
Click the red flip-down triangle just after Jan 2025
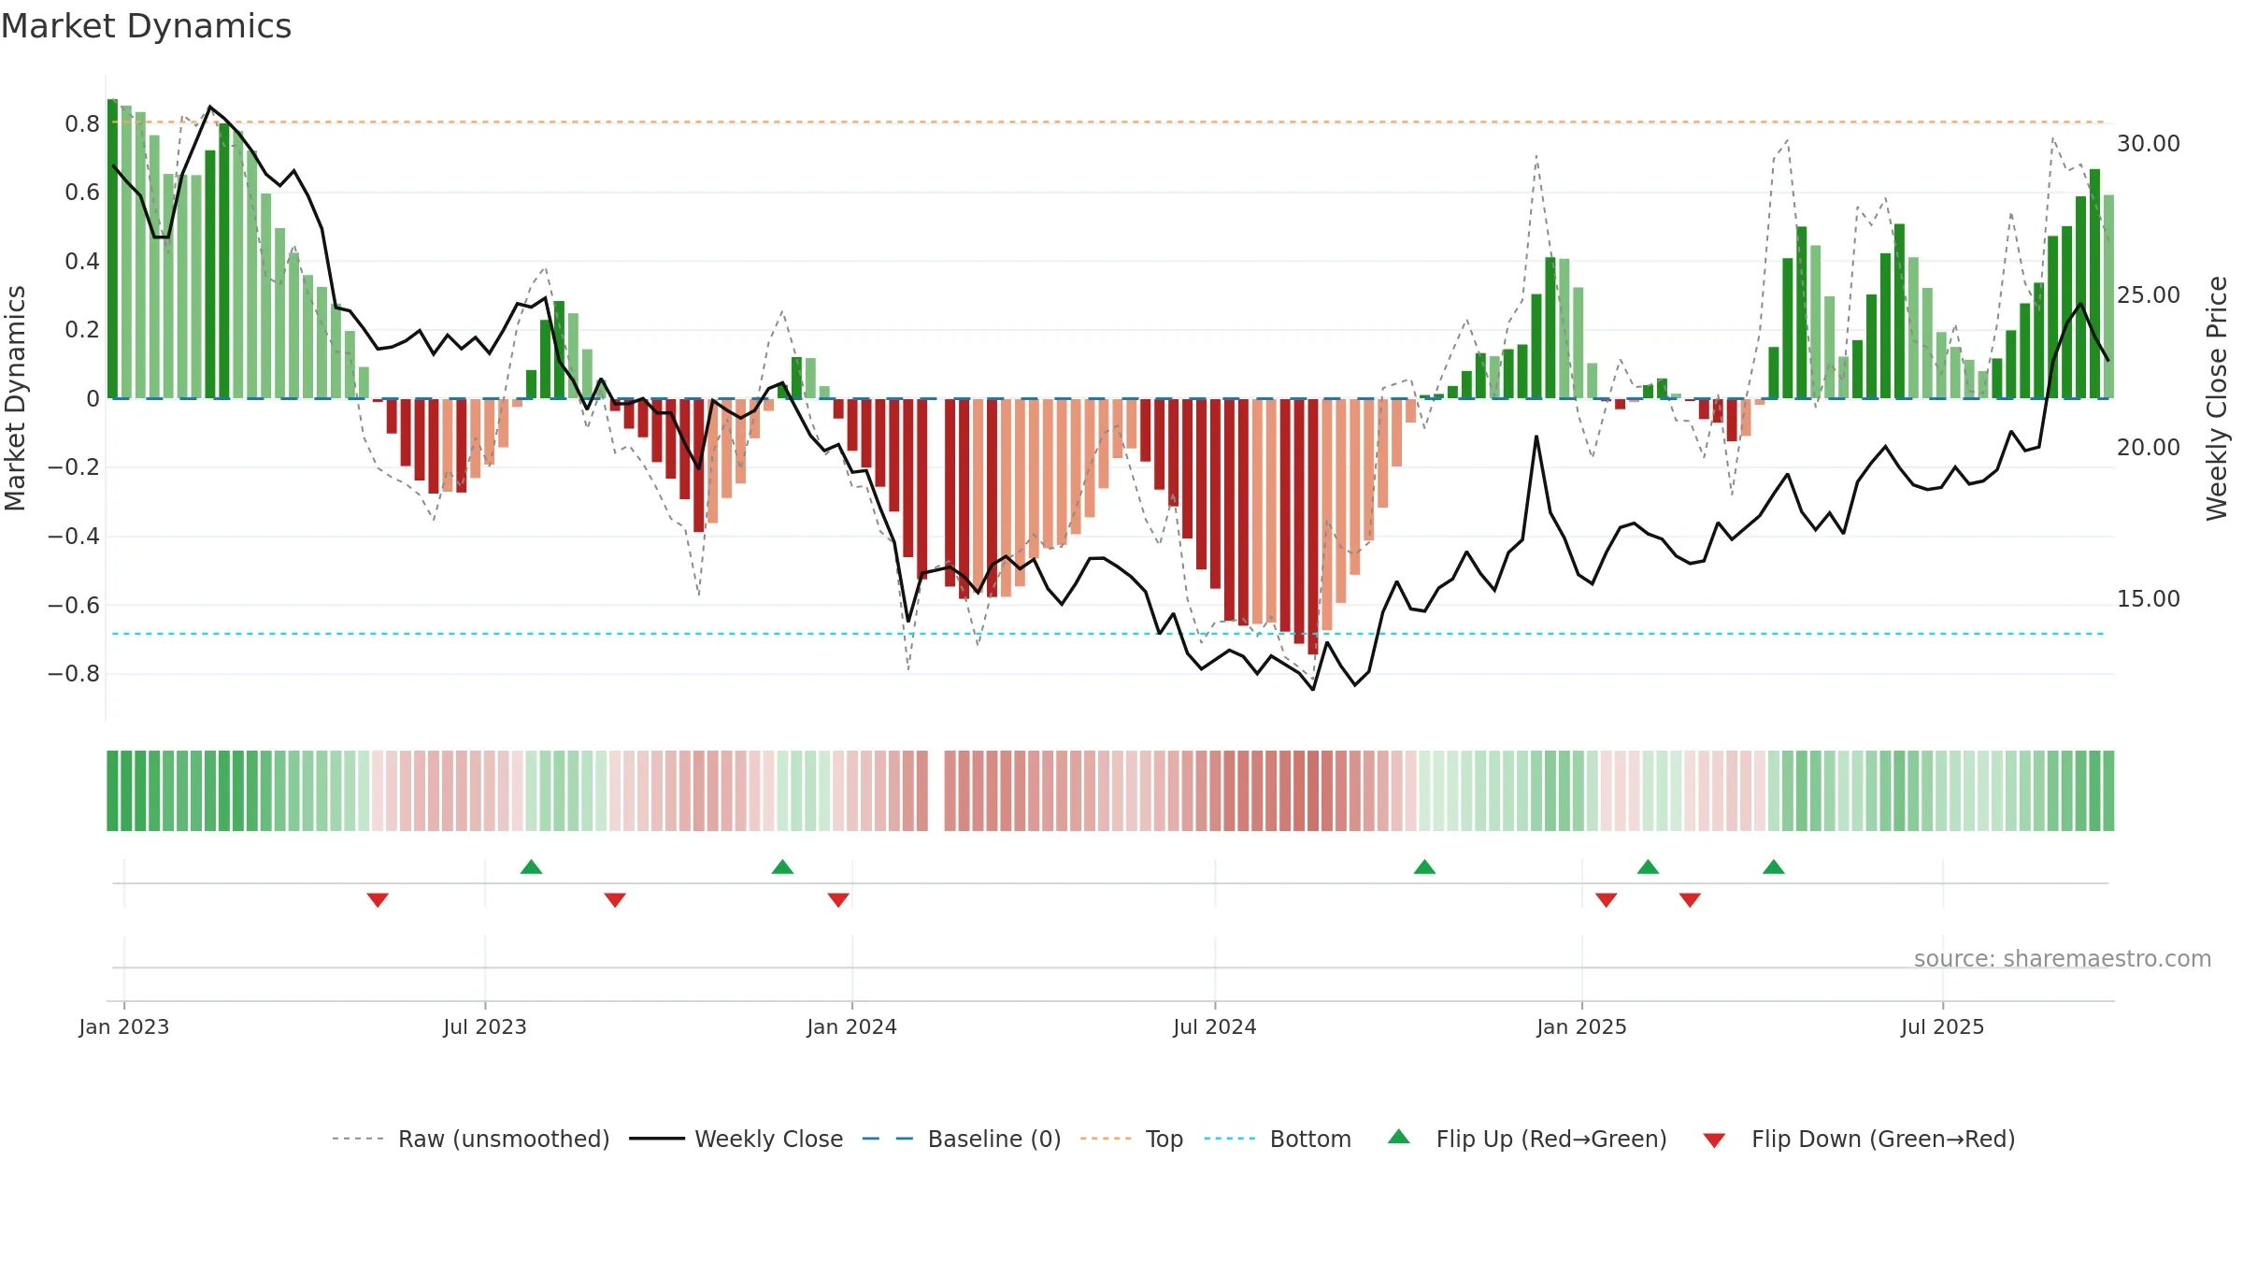pos(1607,899)
